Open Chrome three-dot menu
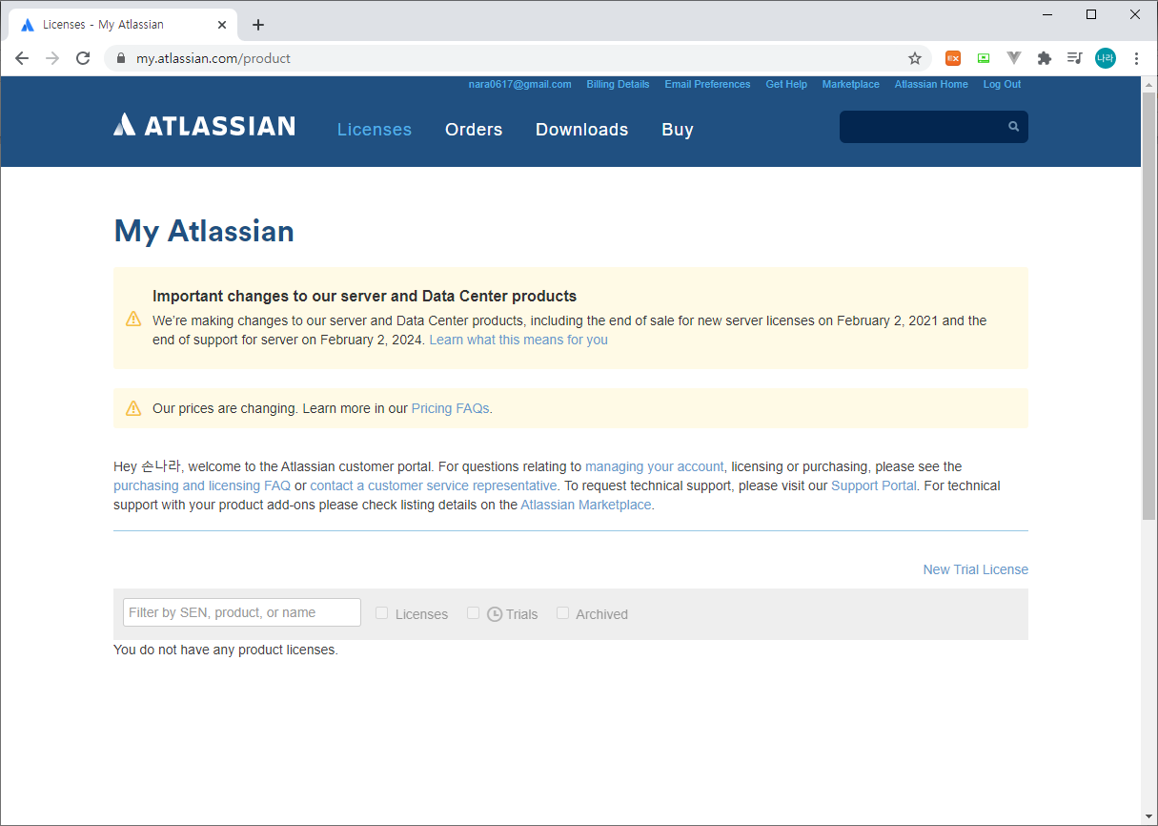Screen dimensions: 1158x826 1136,58
